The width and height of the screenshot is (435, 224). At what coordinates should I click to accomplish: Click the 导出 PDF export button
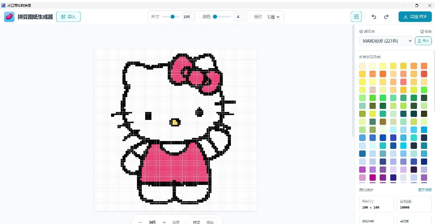click(415, 17)
